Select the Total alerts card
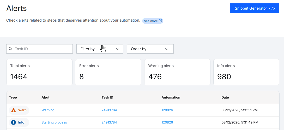The height and width of the screenshot is (130, 284). coord(39,72)
